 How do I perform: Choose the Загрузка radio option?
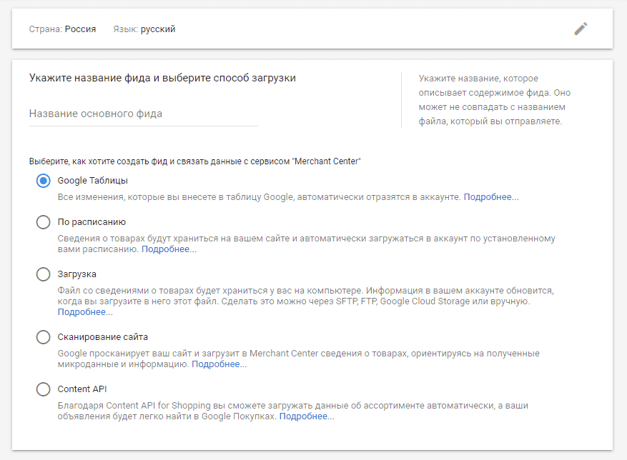point(43,274)
